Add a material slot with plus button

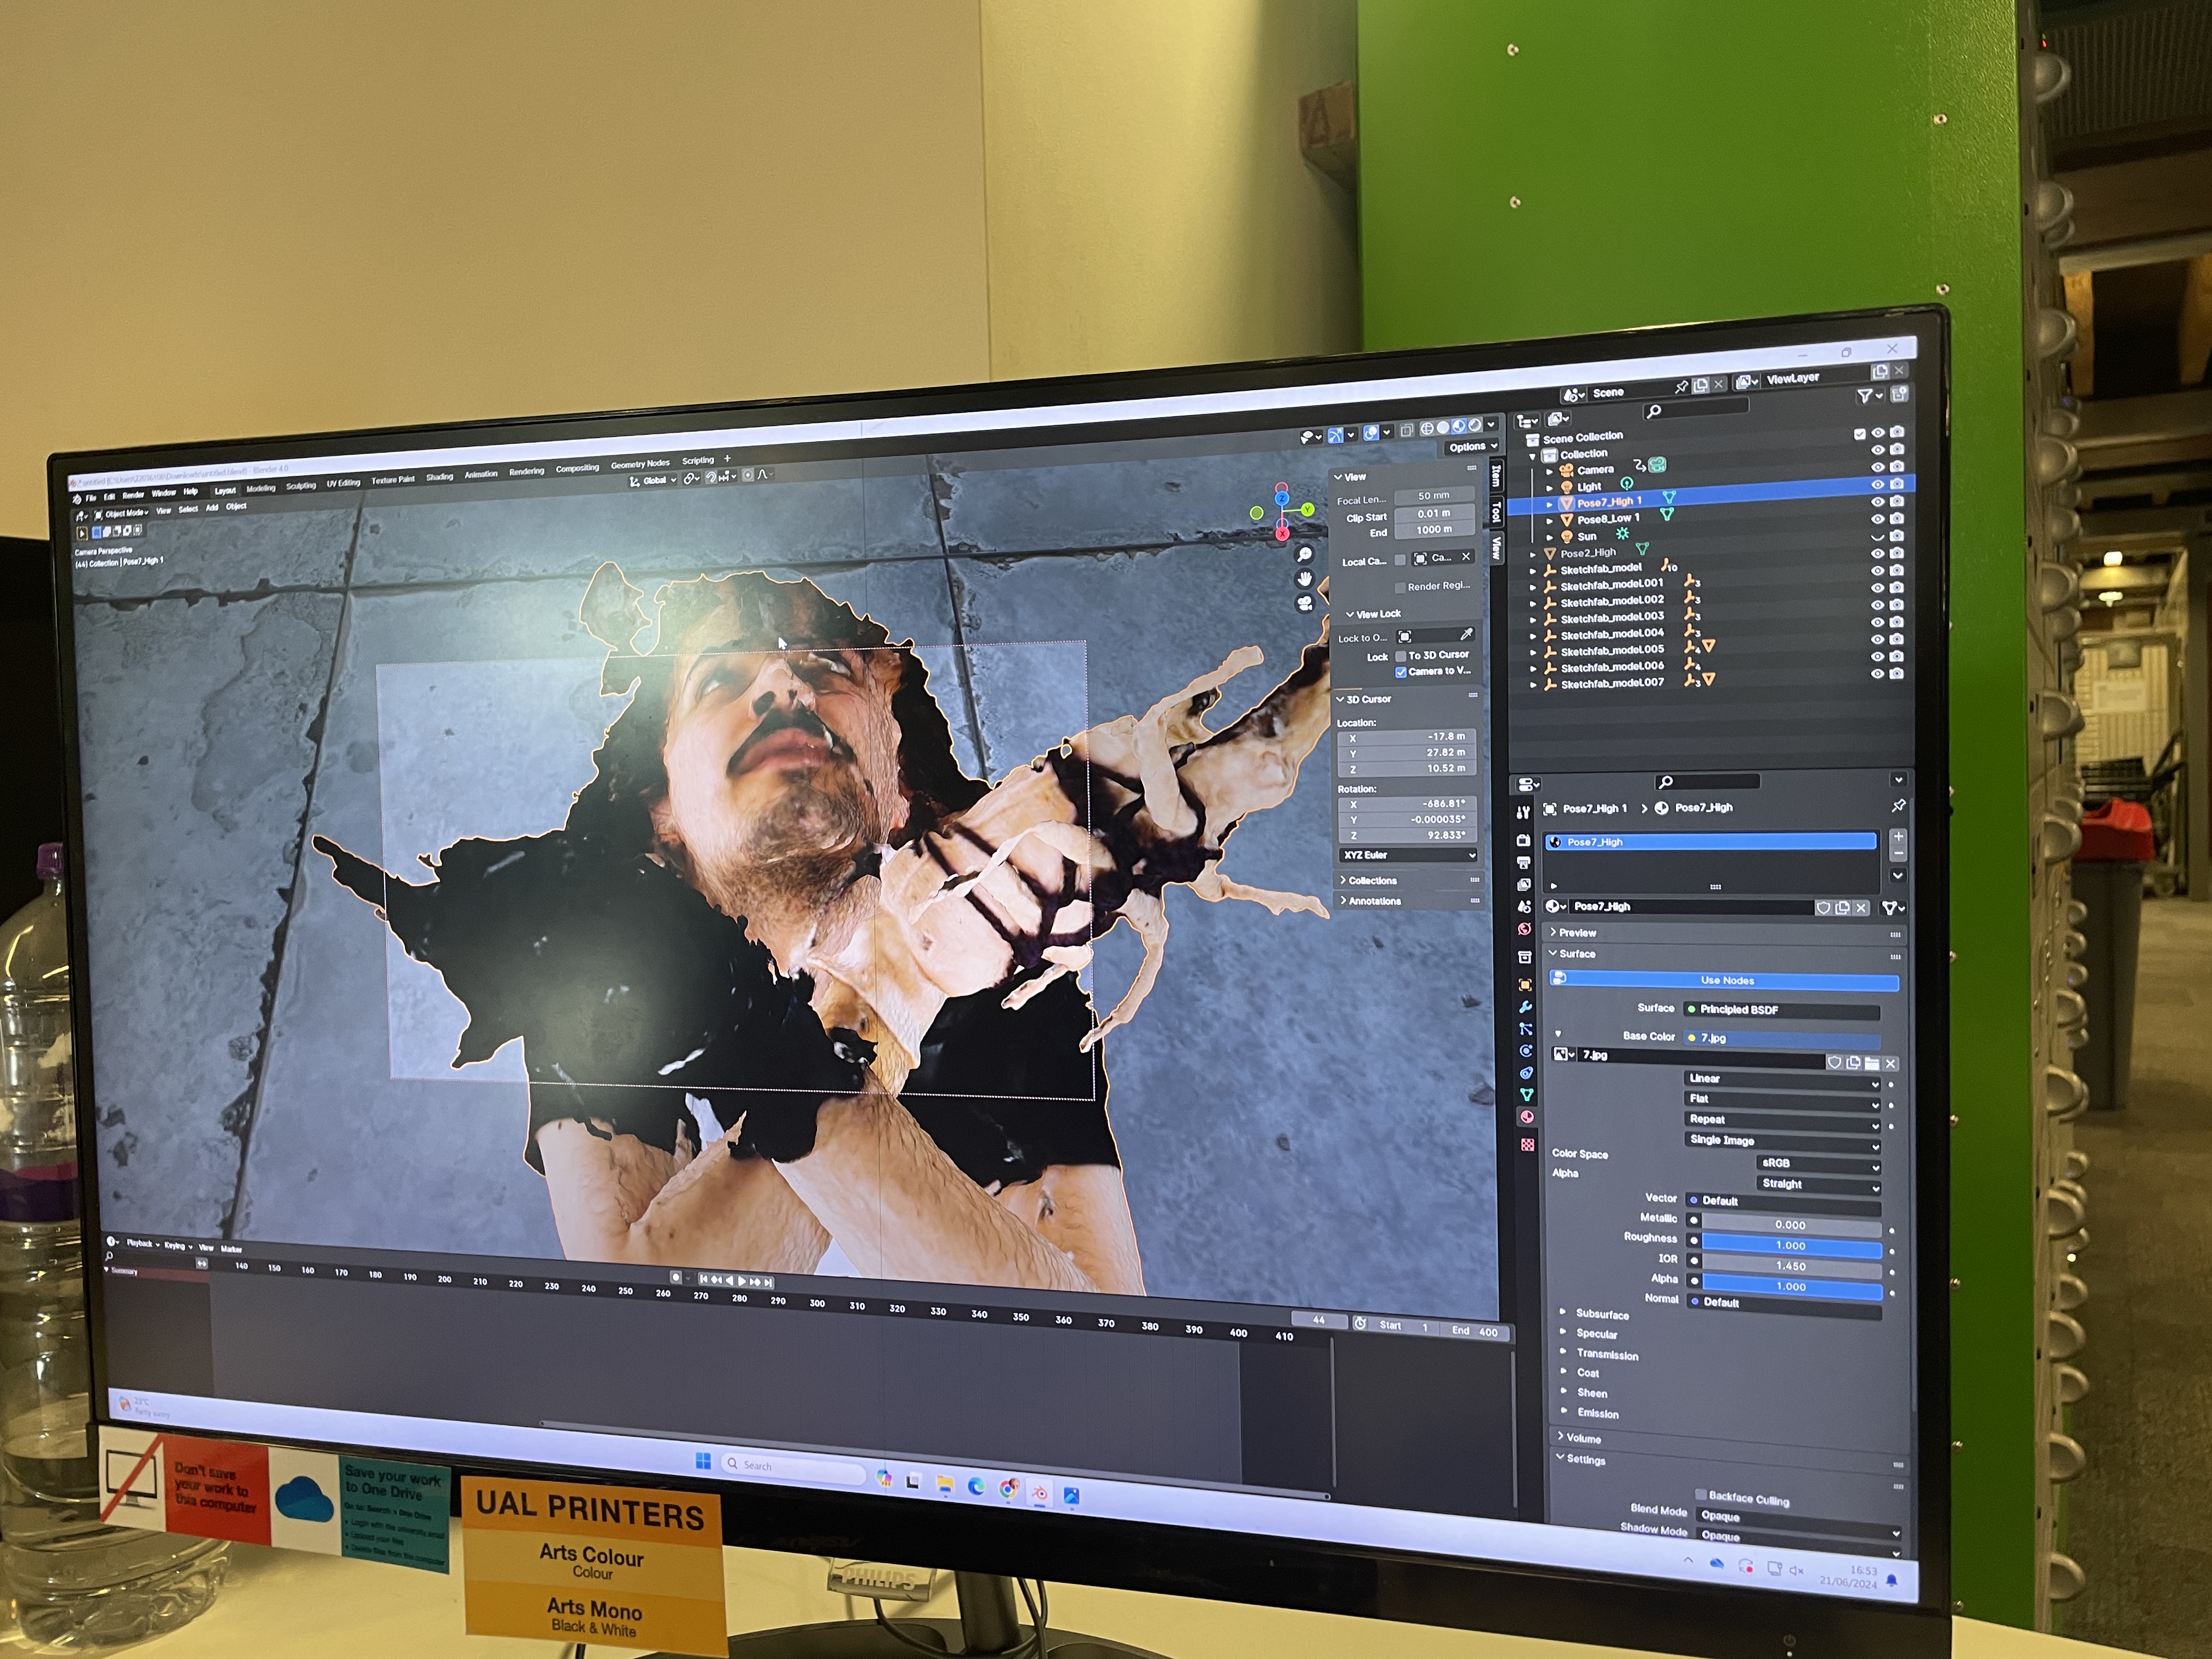click(x=1898, y=836)
